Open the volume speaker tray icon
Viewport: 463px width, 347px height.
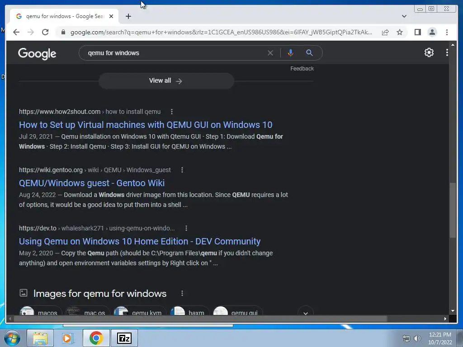point(417,338)
